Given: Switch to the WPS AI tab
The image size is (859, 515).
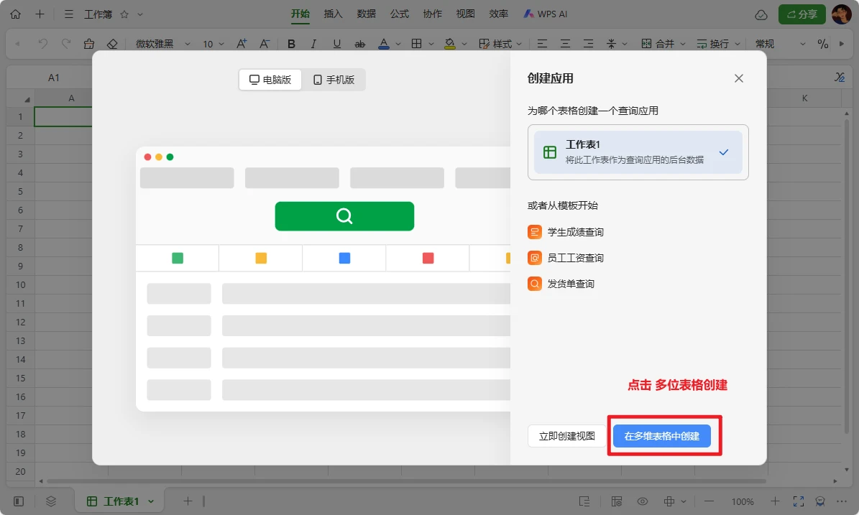Looking at the screenshot, I should (x=546, y=14).
